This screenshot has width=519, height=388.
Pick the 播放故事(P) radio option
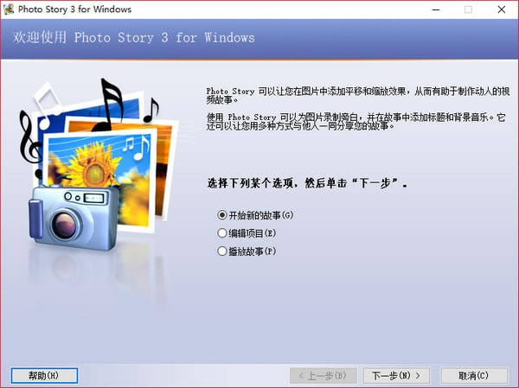click(247, 251)
